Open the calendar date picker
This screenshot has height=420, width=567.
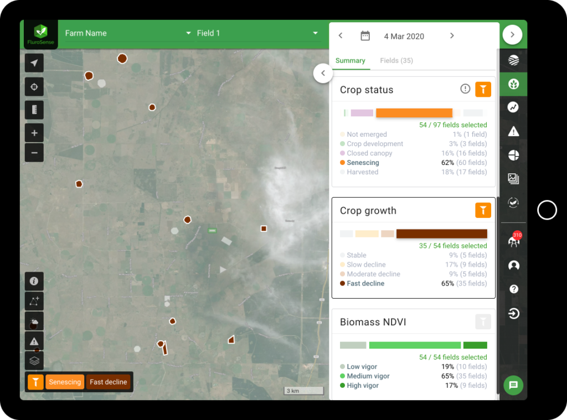click(x=365, y=36)
